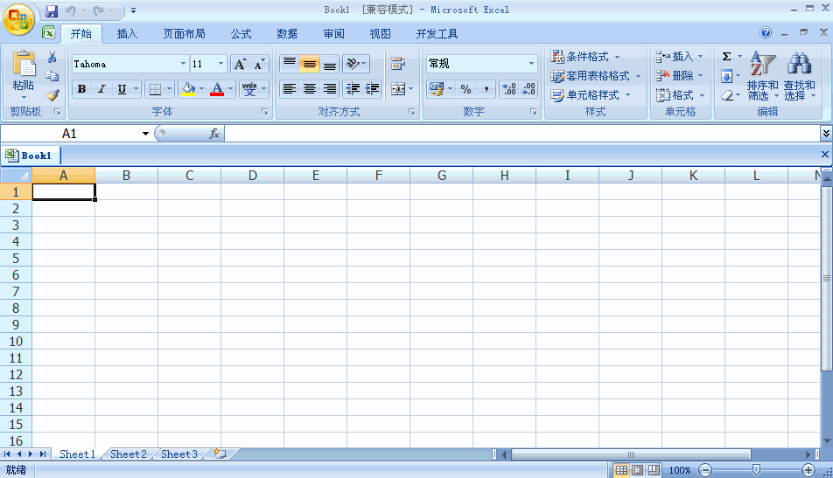Switch to the 页面布局 ribbon tab
The image size is (833, 478).
[184, 34]
